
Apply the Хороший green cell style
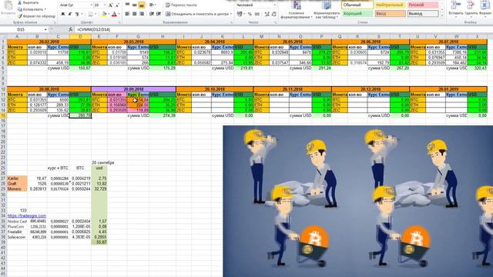(x=357, y=14)
